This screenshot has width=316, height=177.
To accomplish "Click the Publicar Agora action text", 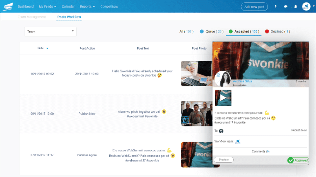I will pyautogui.click(x=87, y=155).
